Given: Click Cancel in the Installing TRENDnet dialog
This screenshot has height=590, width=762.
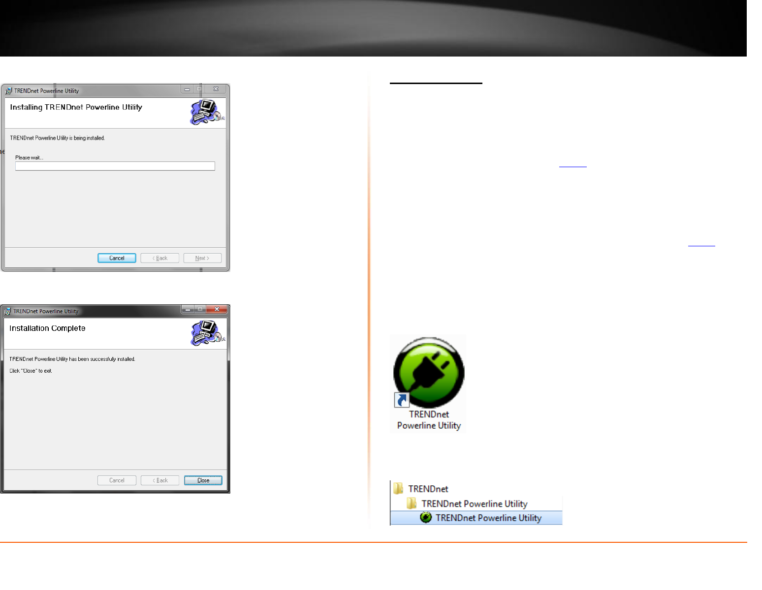Looking at the screenshot, I should coord(117,258).
